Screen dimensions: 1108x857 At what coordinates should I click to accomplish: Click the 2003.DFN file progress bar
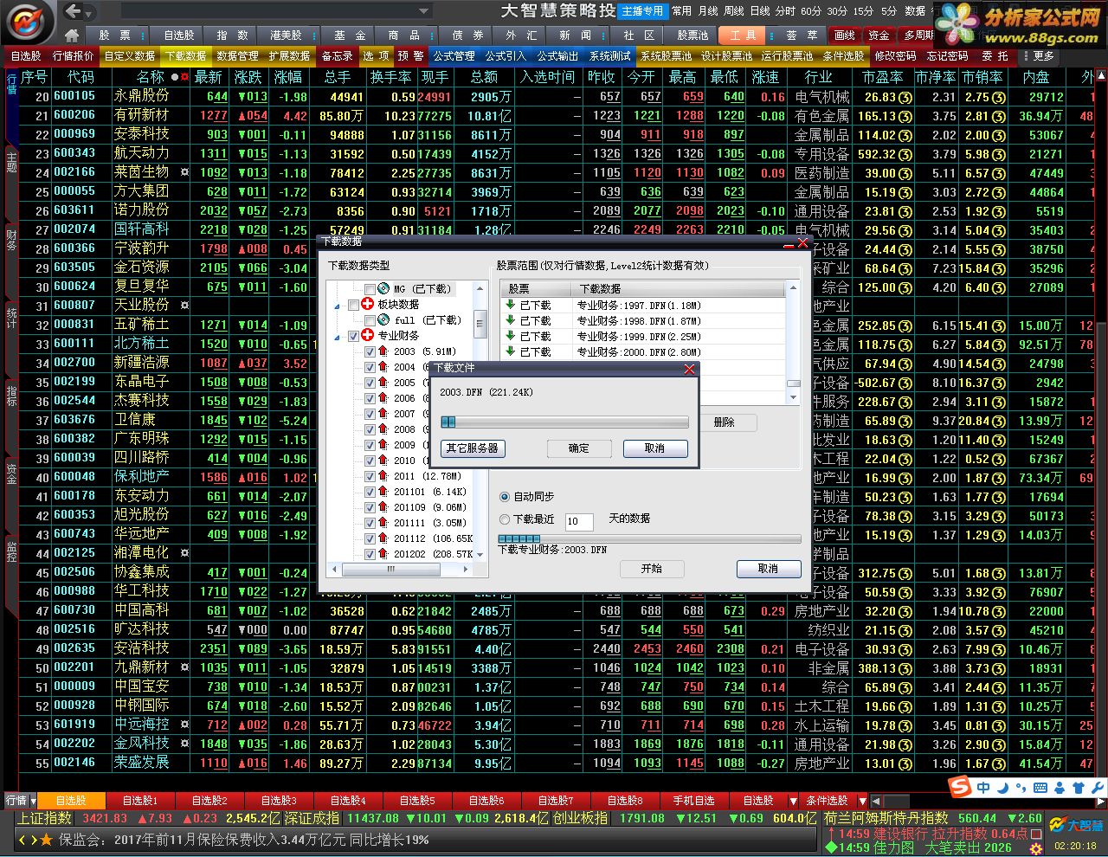pos(565,422)
